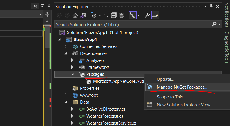Viewport: 230px width, 126px height.
Task: Click Sync with Active Document arrows
Action: (x=106, y=15)
